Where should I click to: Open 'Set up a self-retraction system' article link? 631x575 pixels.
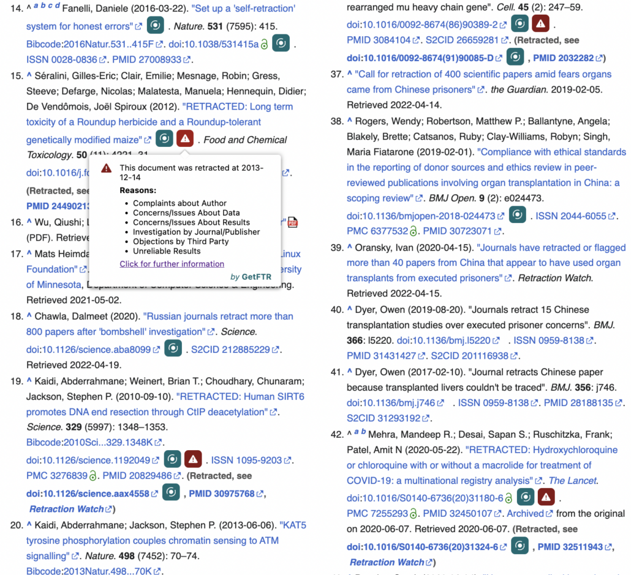tap(162, 17)
